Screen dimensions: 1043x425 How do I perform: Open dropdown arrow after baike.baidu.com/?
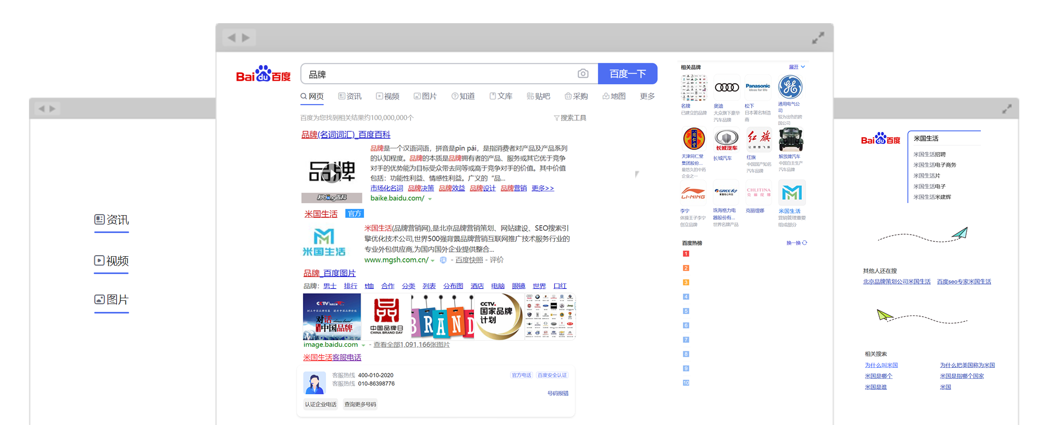tap(430, 199)
